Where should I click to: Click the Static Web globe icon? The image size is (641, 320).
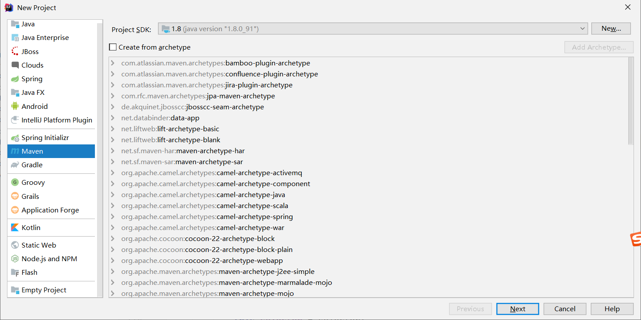tap(15, 245)
